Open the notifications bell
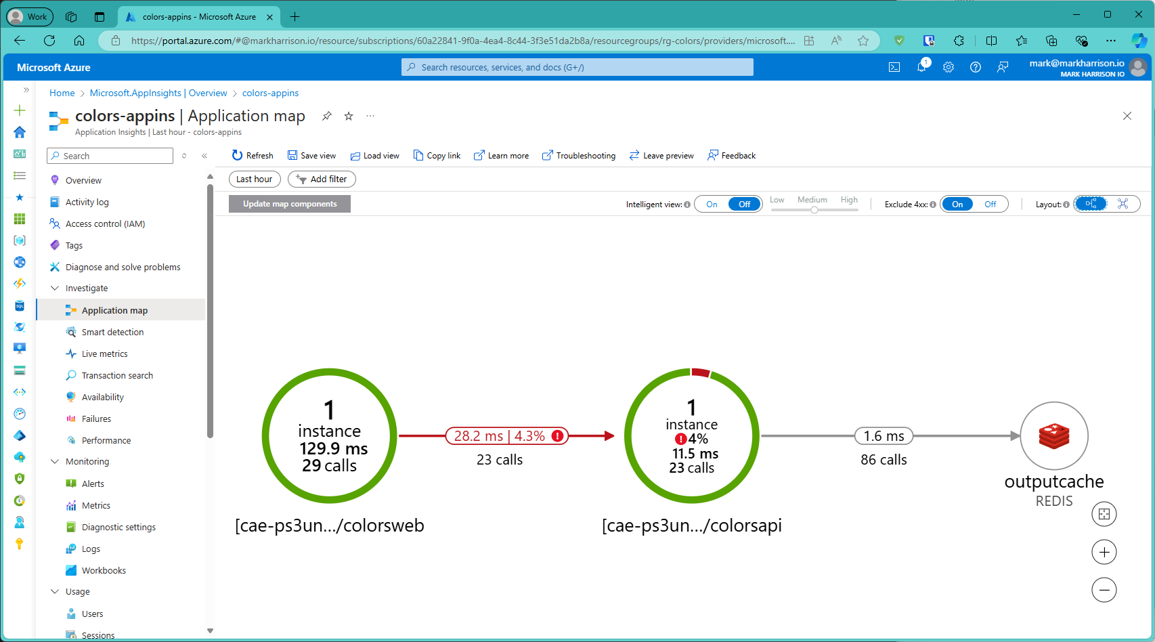This screenshot has width=1155, height=642. pyautogui.click(x=921, y=67)
